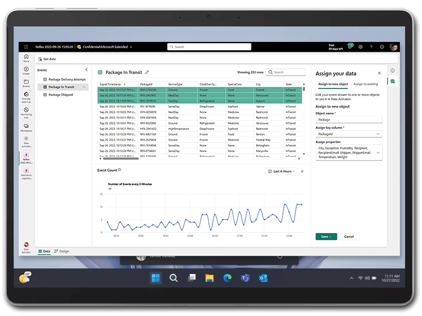Image resolution: width=422 pixels, height=316 pixels.
Task: Click the Object name input field
Action: [x=348, y=119]
